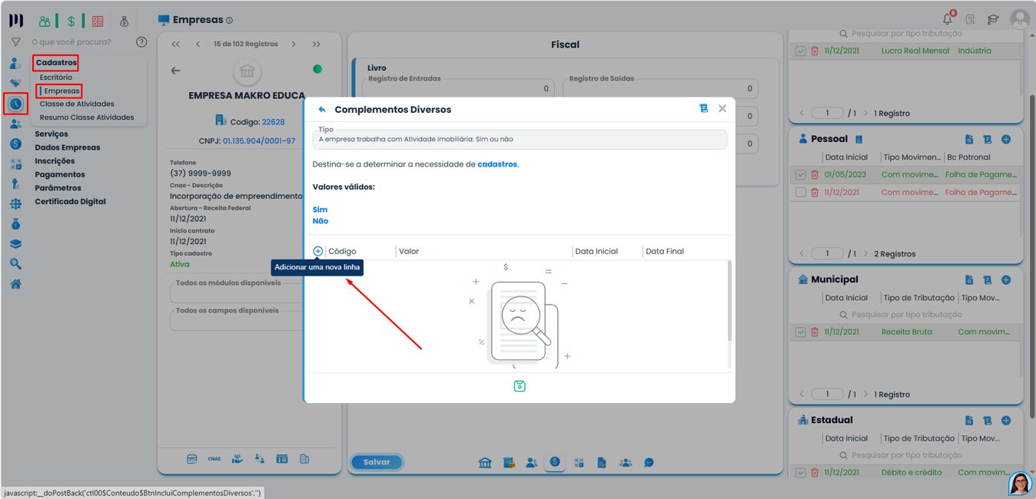The height and width of the screenshot is (499, 1036).
Task: Click the cadastros link in dialog description
Action: [x=497, y=164]
